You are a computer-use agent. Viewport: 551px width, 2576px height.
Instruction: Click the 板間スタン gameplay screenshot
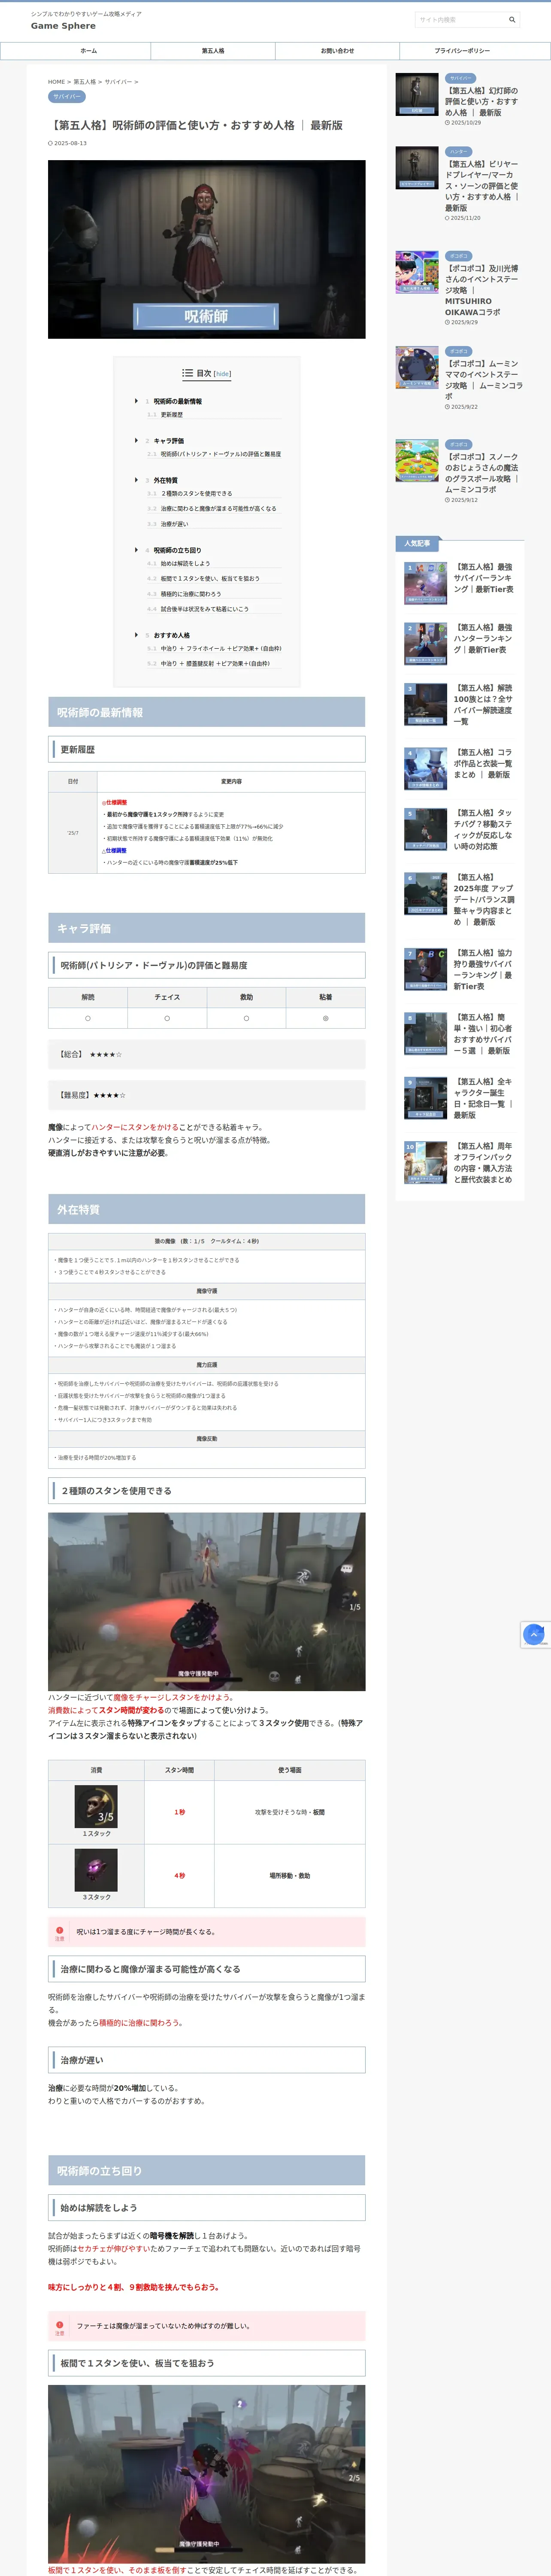tap(206, 2474)
